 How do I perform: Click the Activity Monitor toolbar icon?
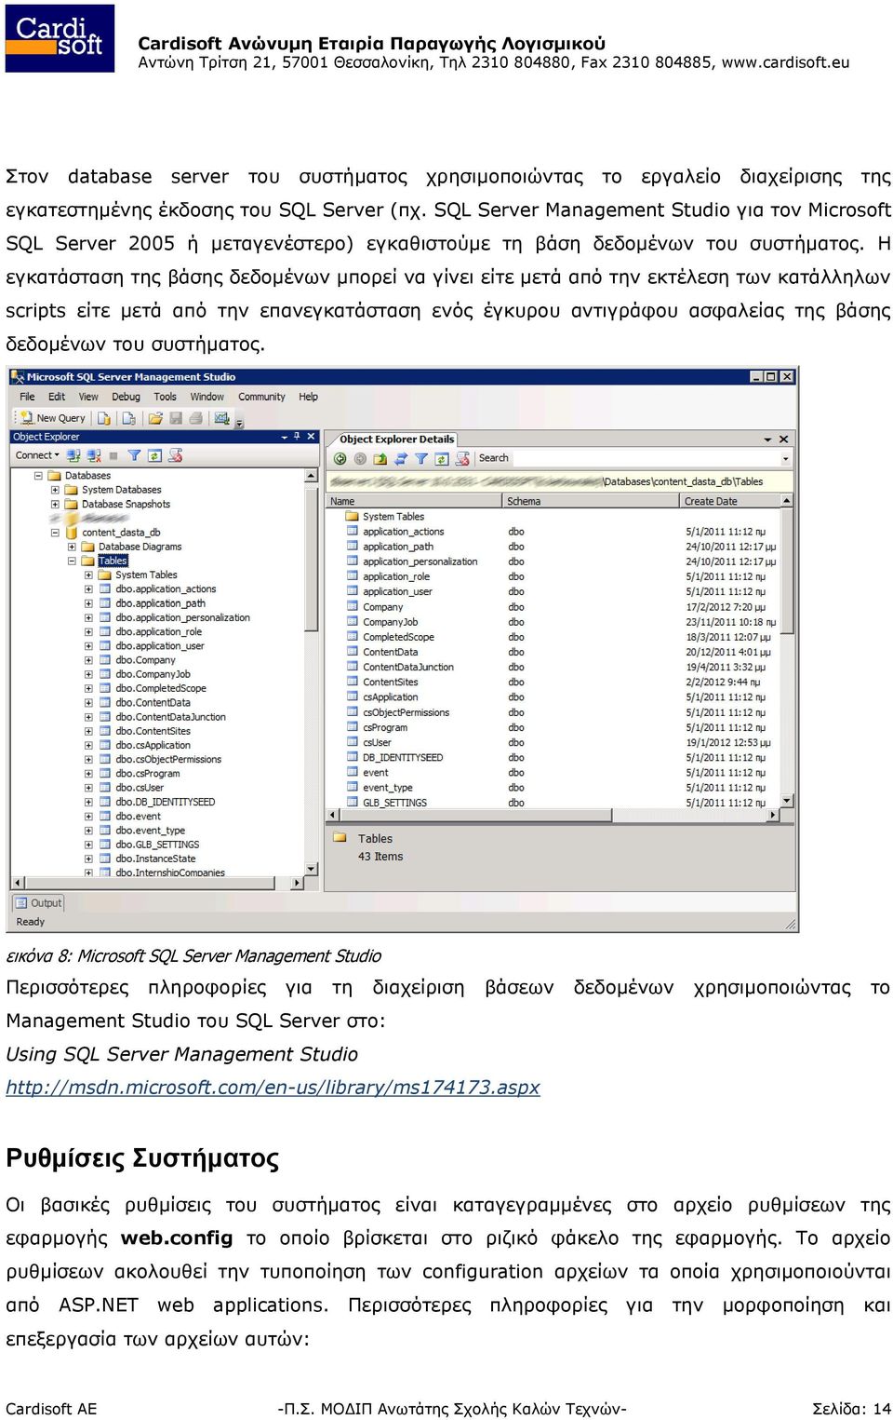221,418
